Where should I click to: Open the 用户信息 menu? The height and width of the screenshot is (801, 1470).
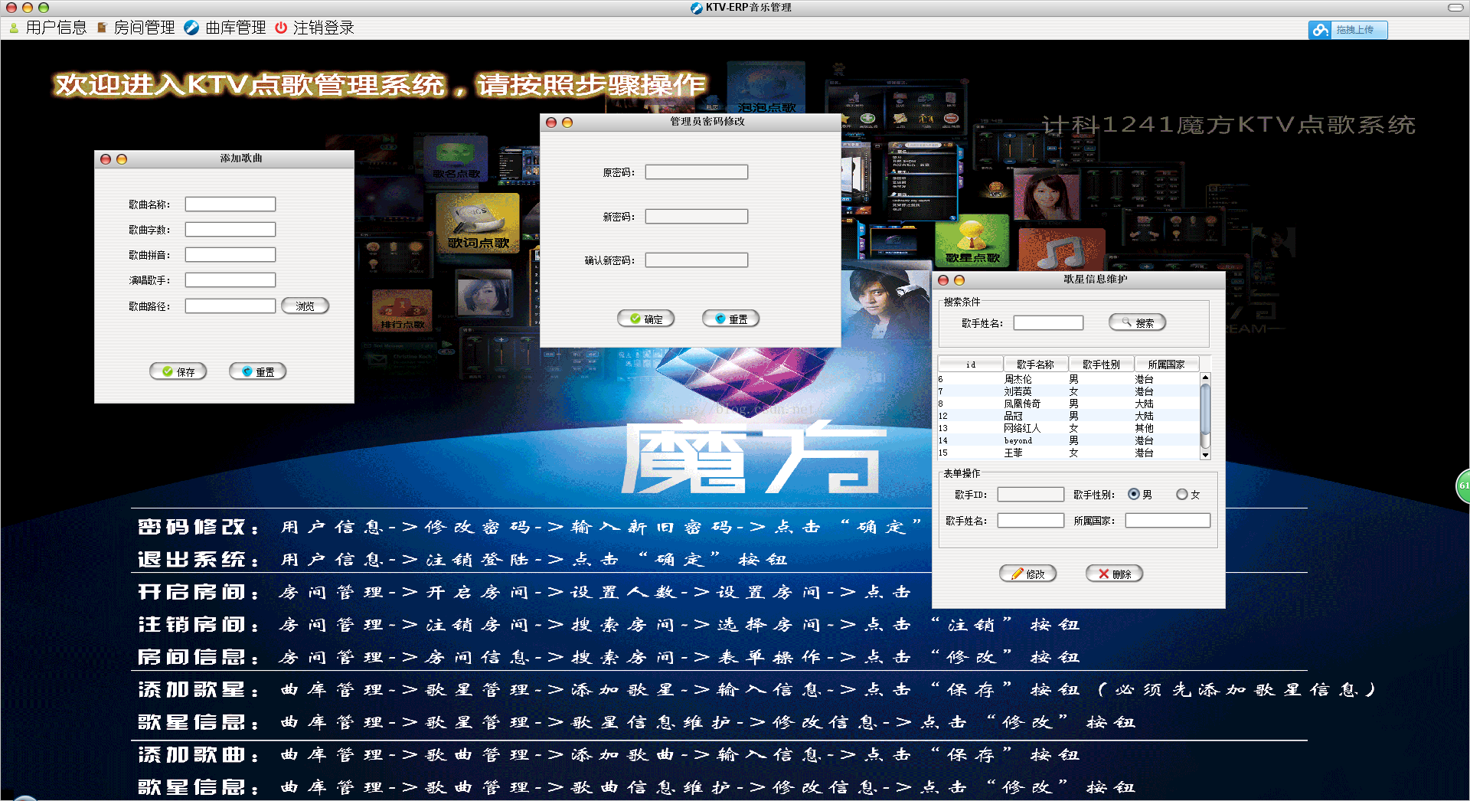click(x=56, y=28)
